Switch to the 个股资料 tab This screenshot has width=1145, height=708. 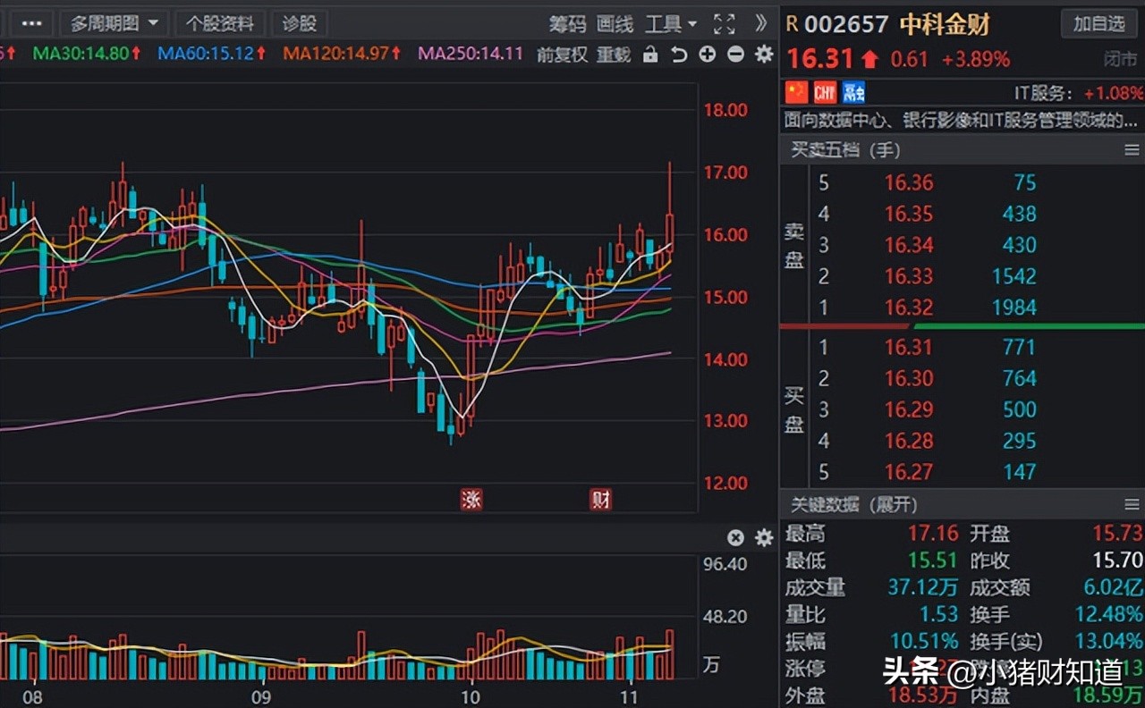tap(220, 23)
